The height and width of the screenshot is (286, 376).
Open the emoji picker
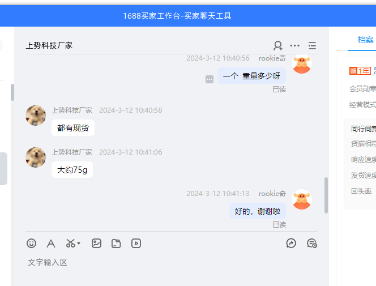click(x=31, y=244)
